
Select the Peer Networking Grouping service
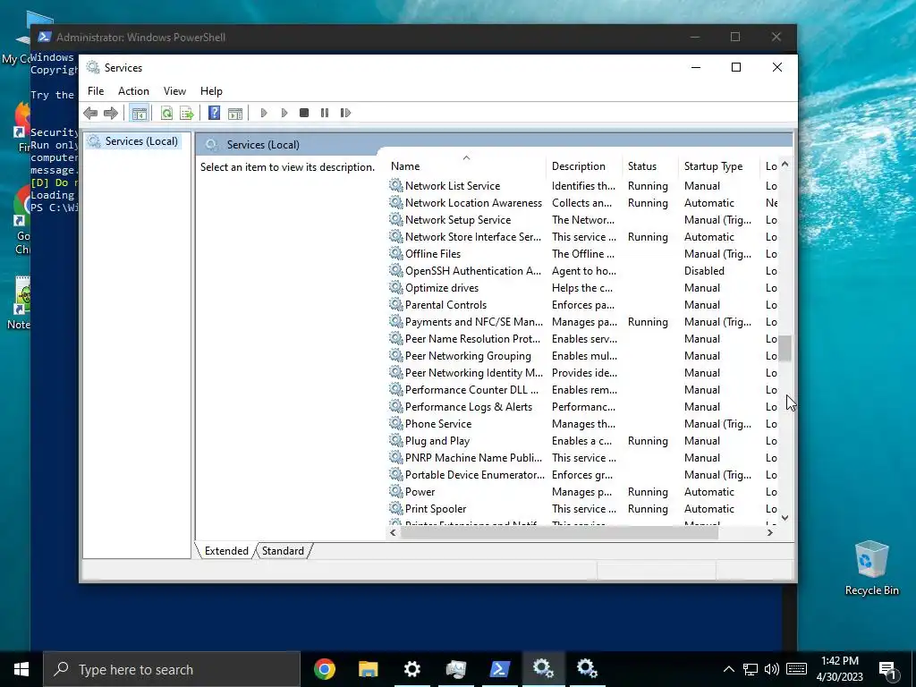582,355
